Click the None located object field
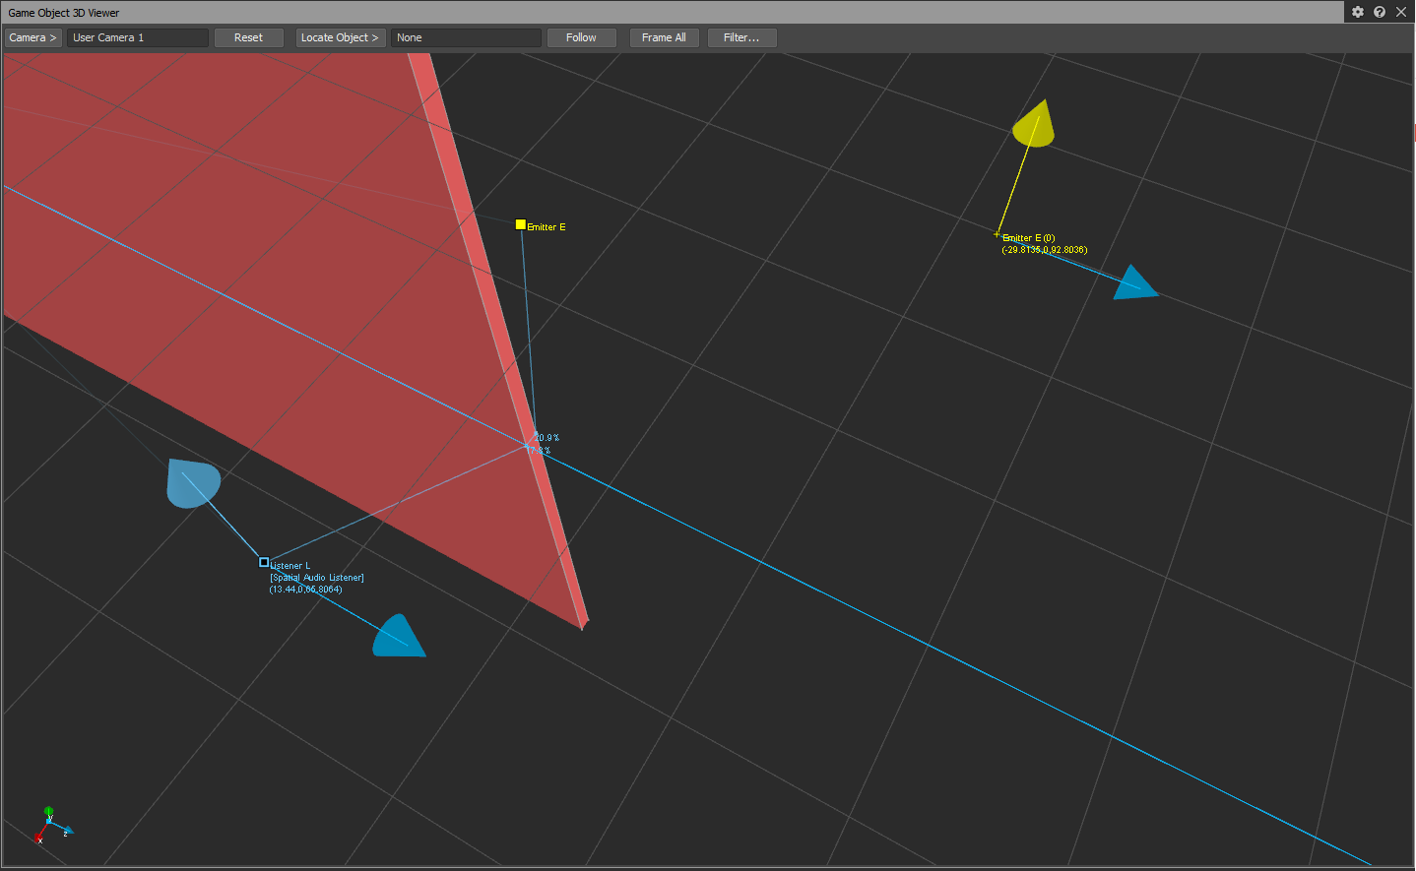Viewport: 1416px width, 871px height. click(x=466, y=37)
